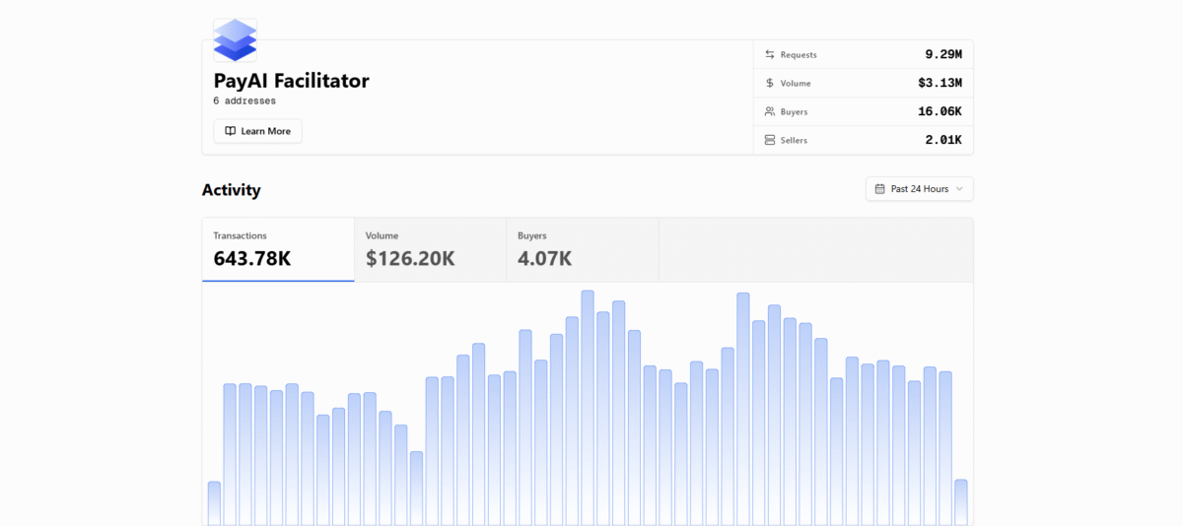Click the 6 addresses text
This screenshot has height=526, width=1183.
pos(244,100)
